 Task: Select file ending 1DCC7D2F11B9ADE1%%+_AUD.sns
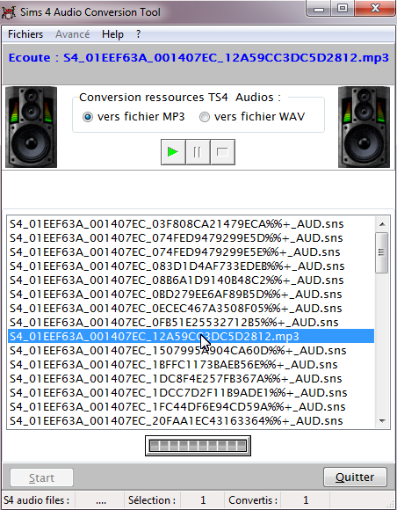pos(191,392)
